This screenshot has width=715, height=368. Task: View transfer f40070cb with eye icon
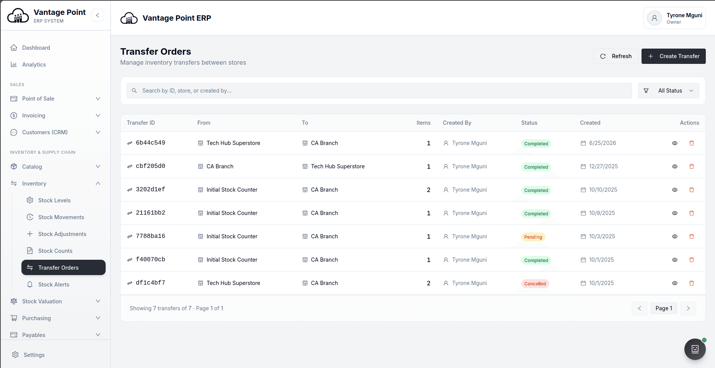(675, 260)
